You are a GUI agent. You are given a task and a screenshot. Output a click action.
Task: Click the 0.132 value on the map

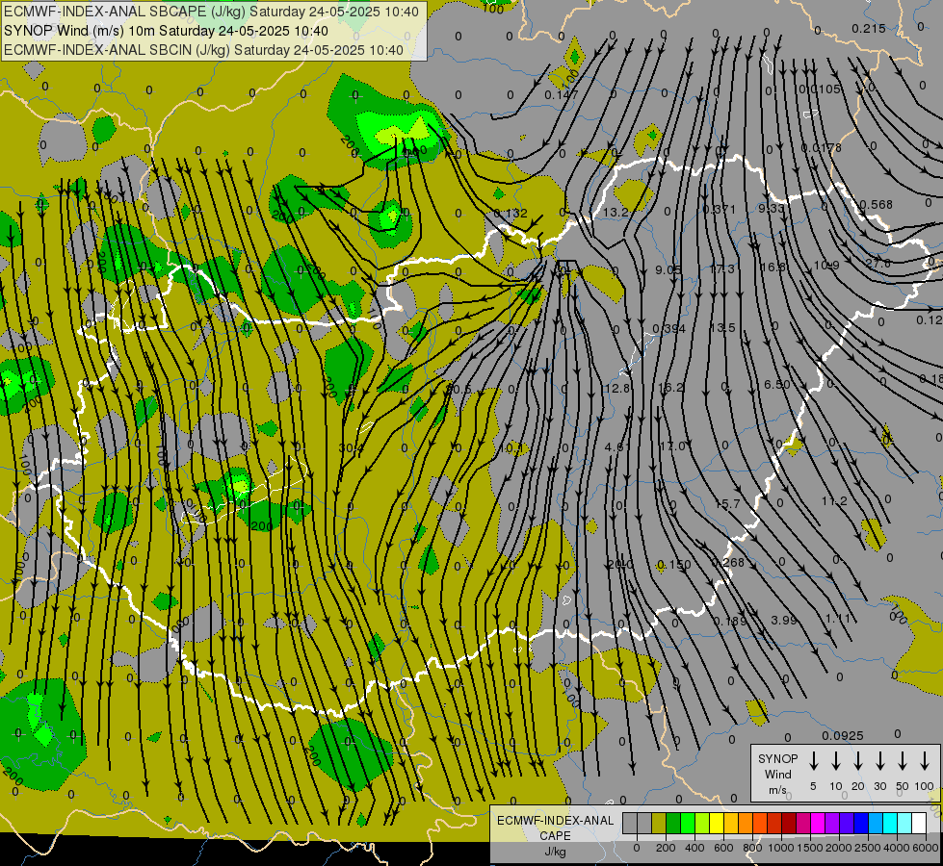(511, 213)
